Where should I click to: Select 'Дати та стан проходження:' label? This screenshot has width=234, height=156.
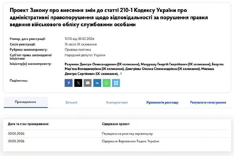28,124
